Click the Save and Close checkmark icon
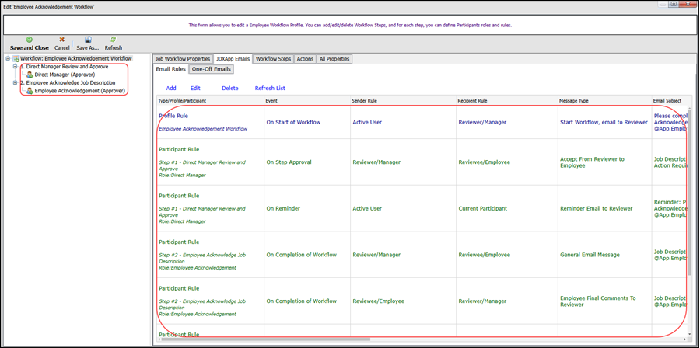 point(30,40)
